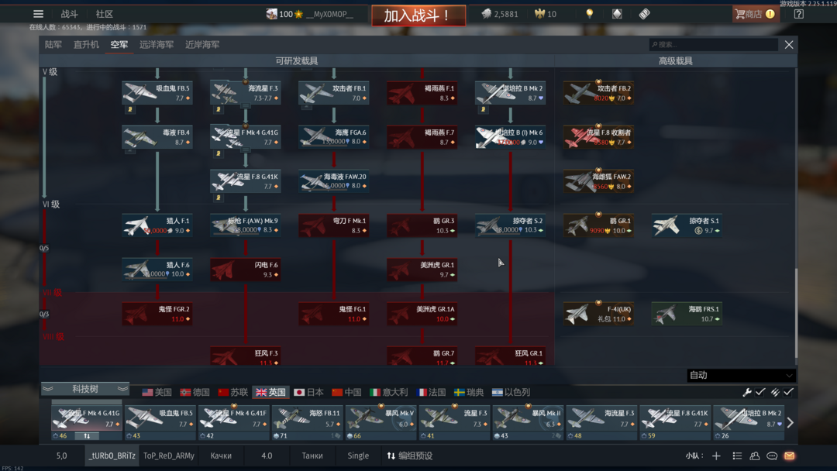This screenshot has height=471, width=837.
Task: Select the 瑞典 flag nation
Action: pos(469,392)
